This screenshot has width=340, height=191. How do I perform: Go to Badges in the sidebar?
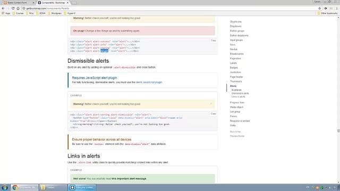pyautogui.click(x=234, y=68)
